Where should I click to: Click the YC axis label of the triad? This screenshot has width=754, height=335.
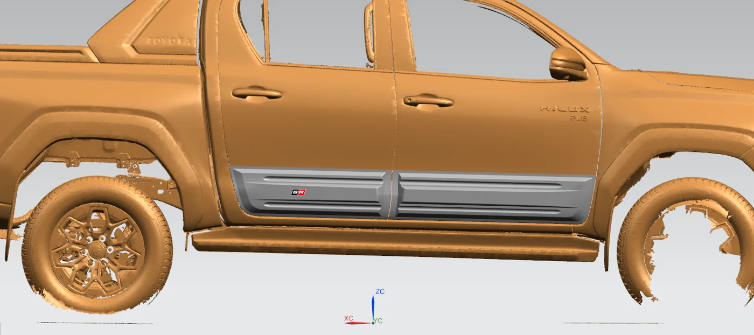(x=378, y=321)
